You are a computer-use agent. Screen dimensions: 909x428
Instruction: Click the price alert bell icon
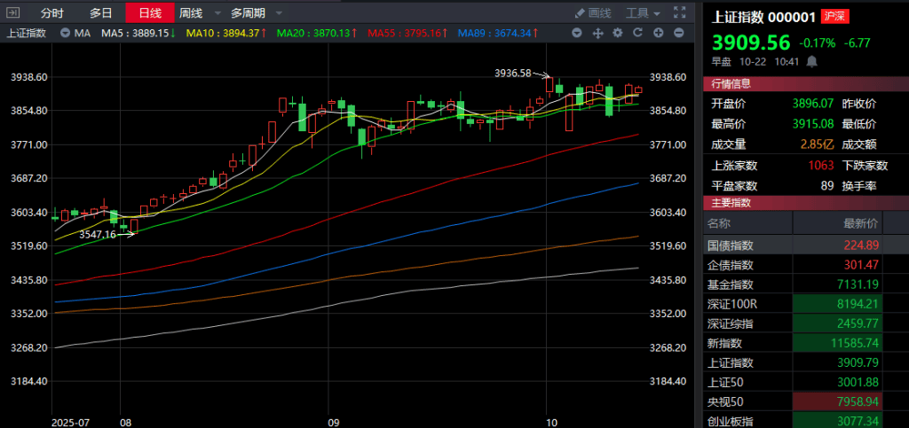click(810, 61)
